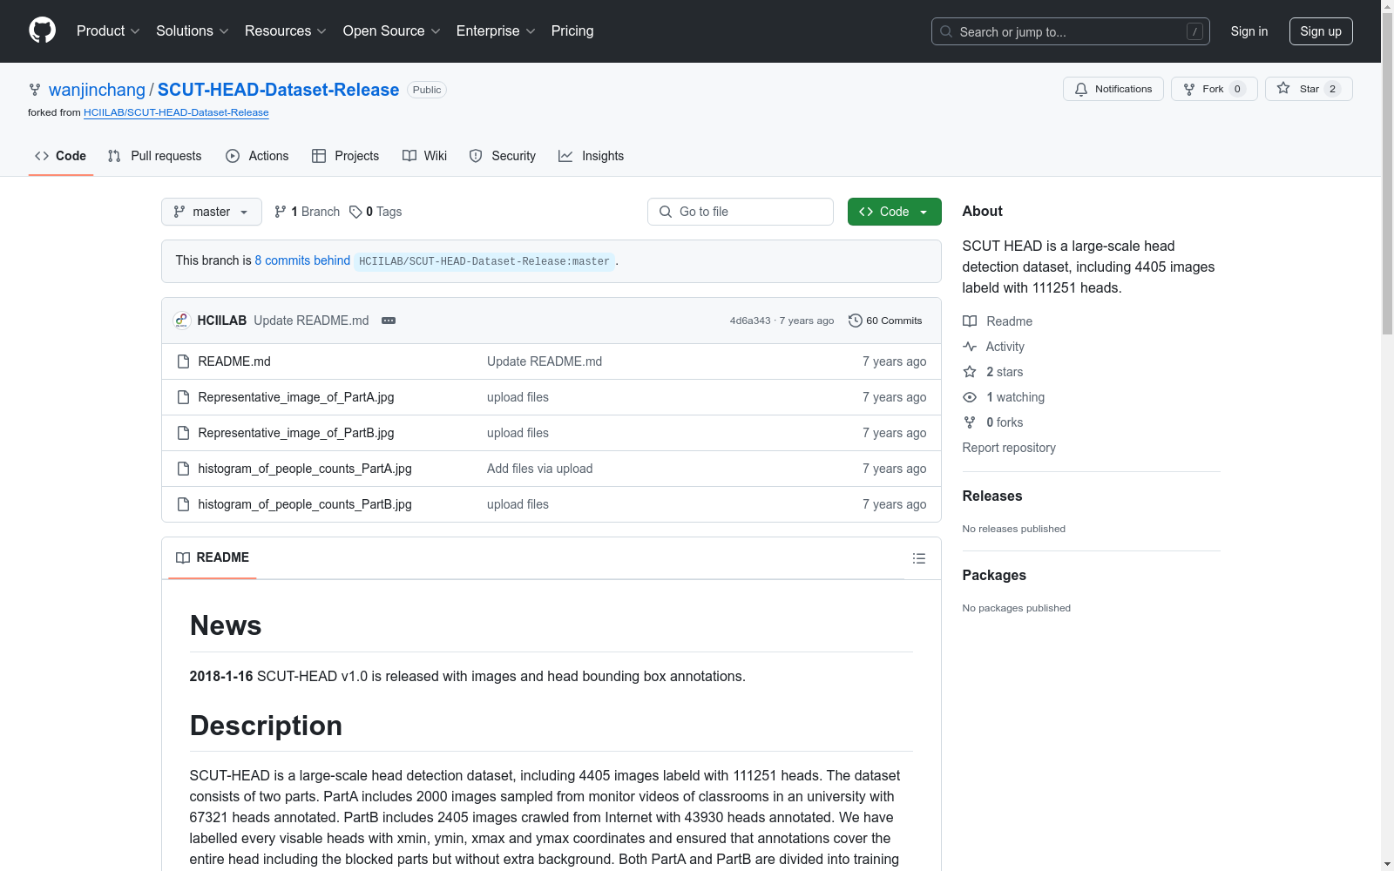The height and width of the screenshot is (871, 1394).
Task: Go to the Security tab
Action: 502,156
